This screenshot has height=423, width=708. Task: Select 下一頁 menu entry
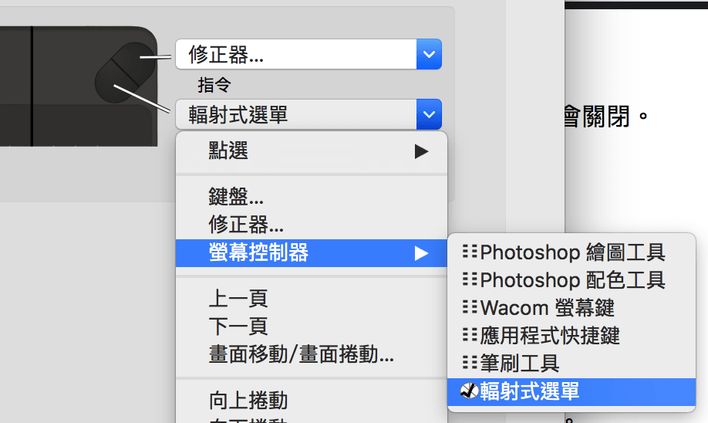pos(312,327)
